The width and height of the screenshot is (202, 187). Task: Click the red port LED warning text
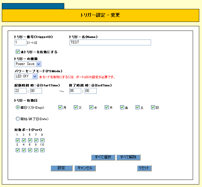click(77, 77)
